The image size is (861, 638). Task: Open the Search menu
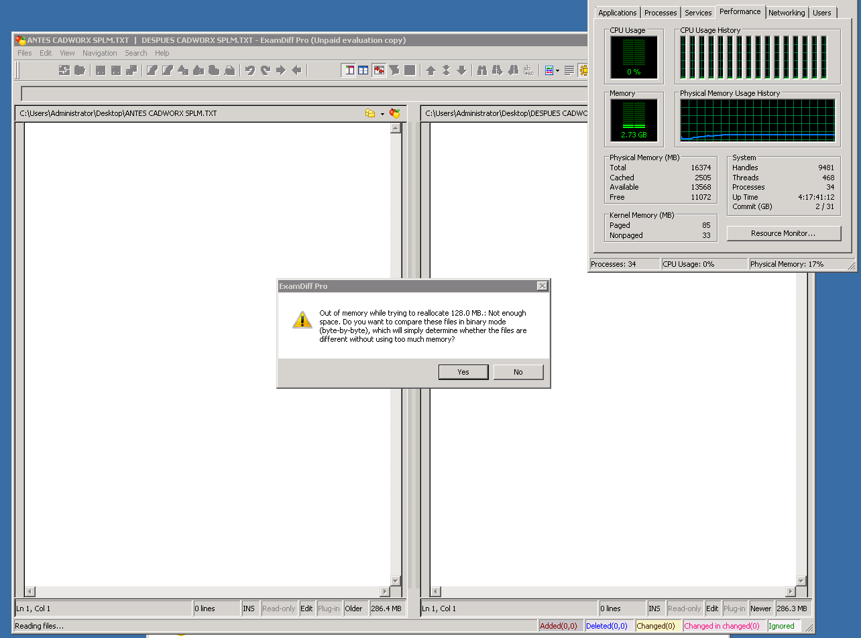click(136, 53)
